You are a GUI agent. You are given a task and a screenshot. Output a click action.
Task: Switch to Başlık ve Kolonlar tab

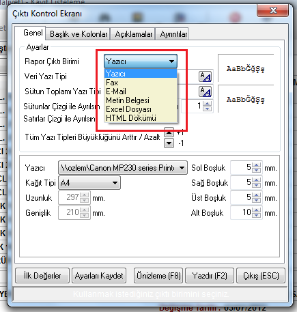pos(79,34)
